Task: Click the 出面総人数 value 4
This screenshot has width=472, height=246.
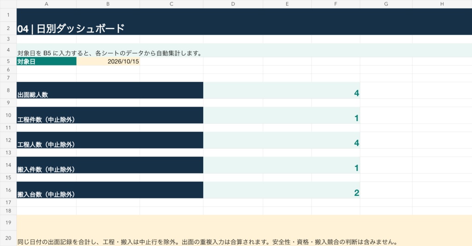Action: 282,90
